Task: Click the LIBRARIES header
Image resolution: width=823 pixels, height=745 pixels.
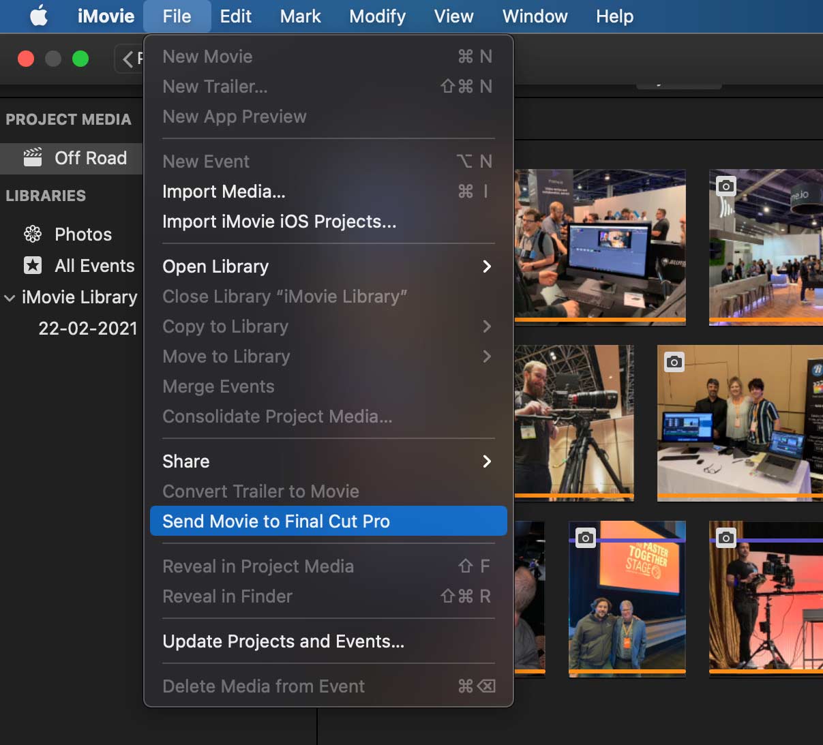Action: (x=46, y=196)
